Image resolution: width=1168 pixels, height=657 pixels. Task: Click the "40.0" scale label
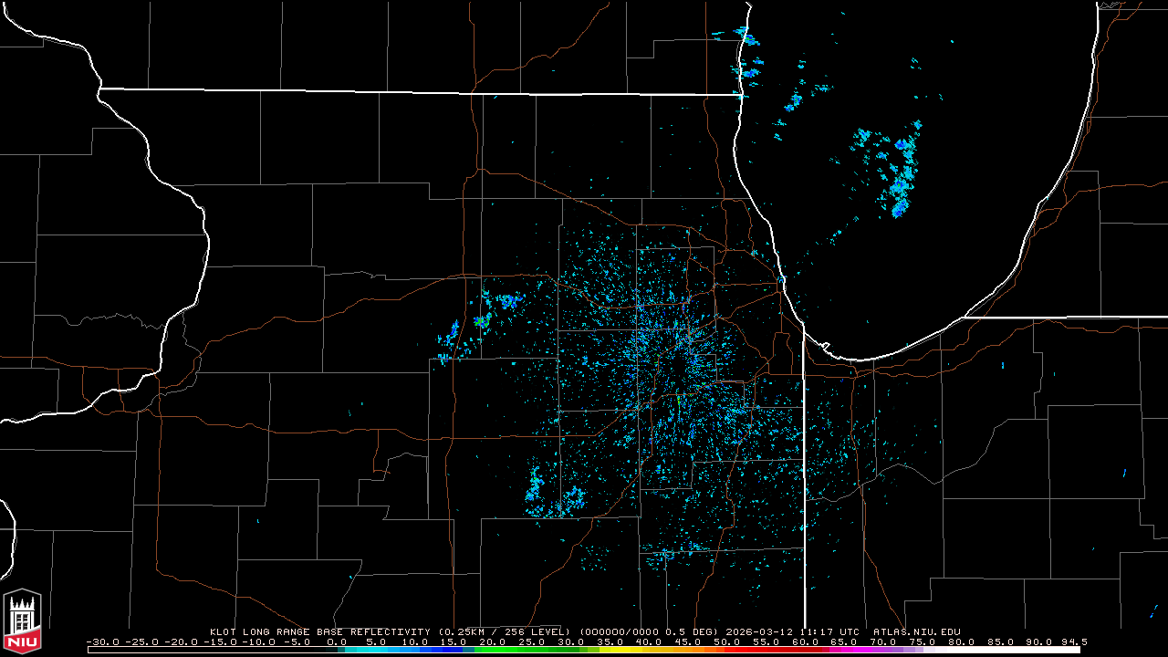(x=649, y=641)
